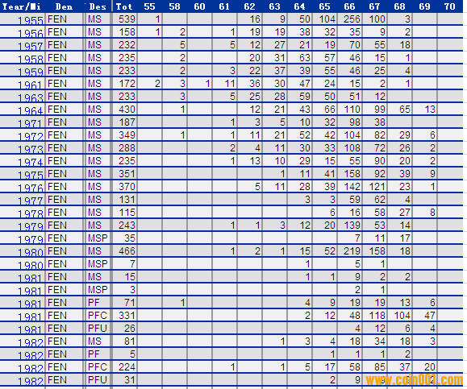Click the 1979 link in MSP row

(x=31, y=240)
